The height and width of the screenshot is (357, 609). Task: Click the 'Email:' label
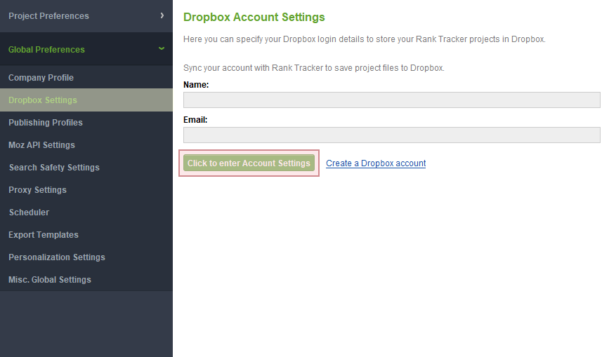pos(195,120)
